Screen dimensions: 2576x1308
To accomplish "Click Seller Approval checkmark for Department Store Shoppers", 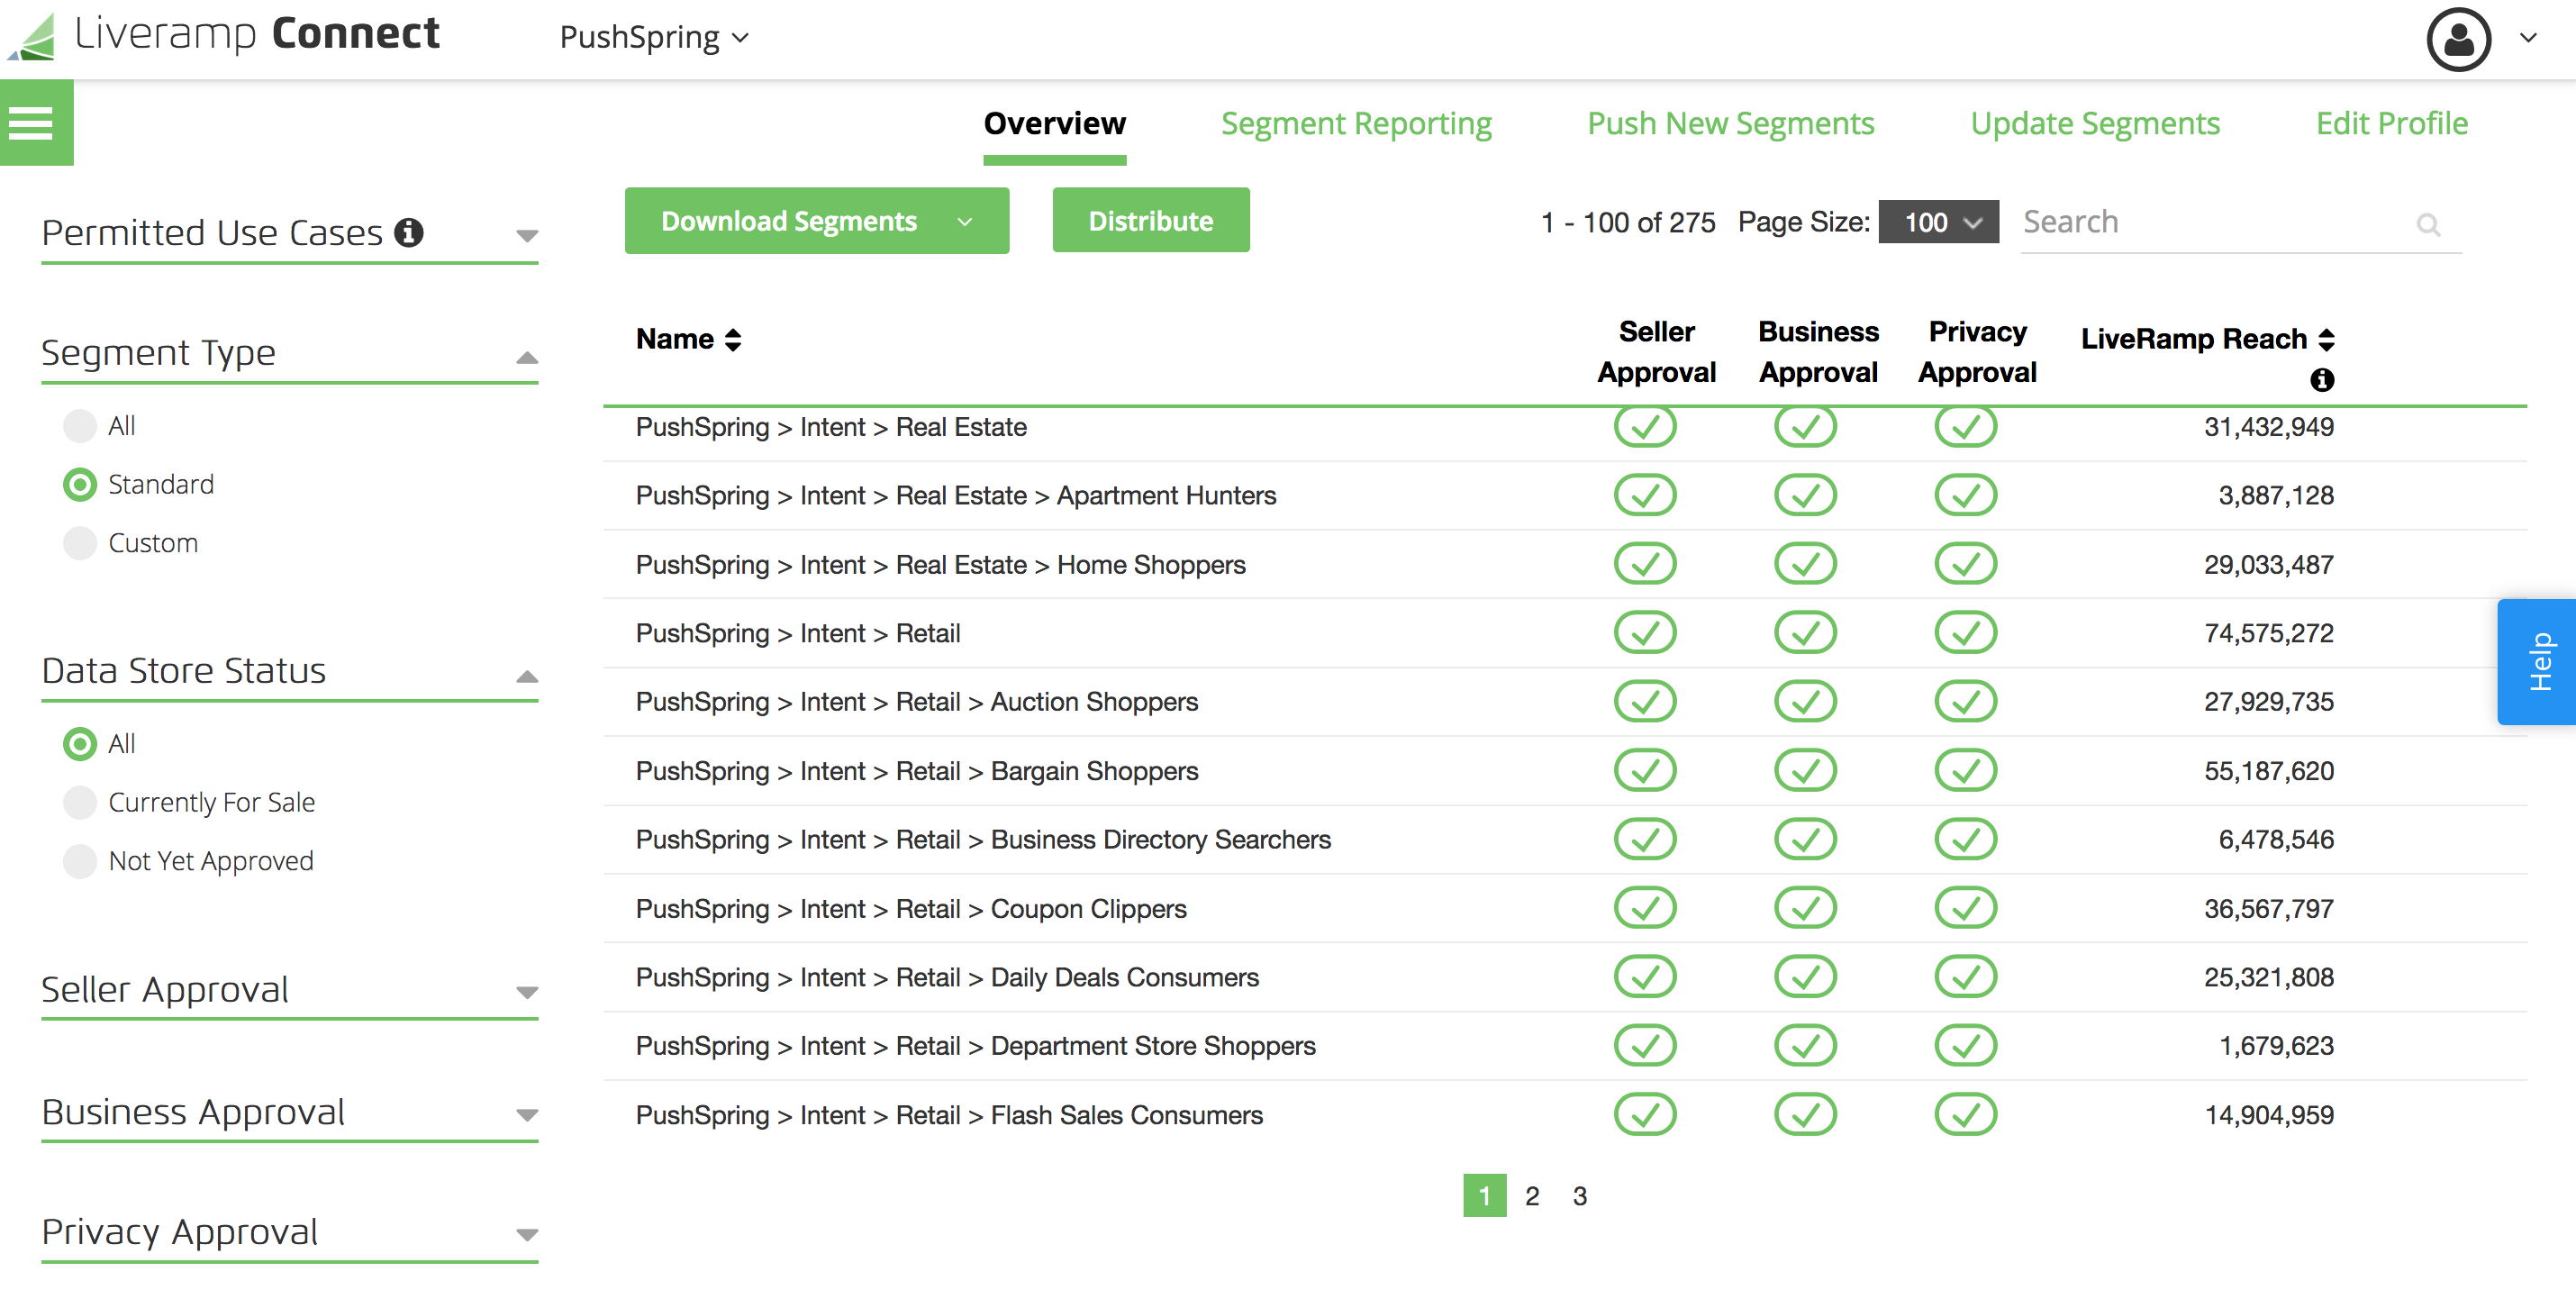I will 1644,1045.
